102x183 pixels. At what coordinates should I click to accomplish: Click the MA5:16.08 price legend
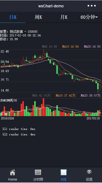coord(50,46)
